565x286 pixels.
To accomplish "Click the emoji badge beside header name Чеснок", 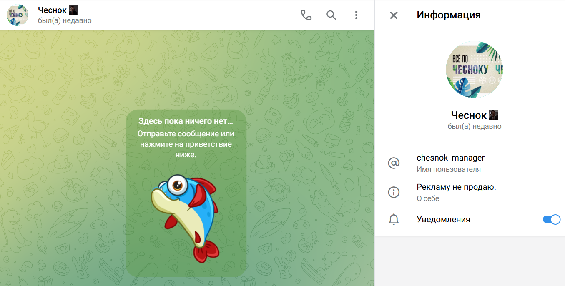I will [73, 10].
